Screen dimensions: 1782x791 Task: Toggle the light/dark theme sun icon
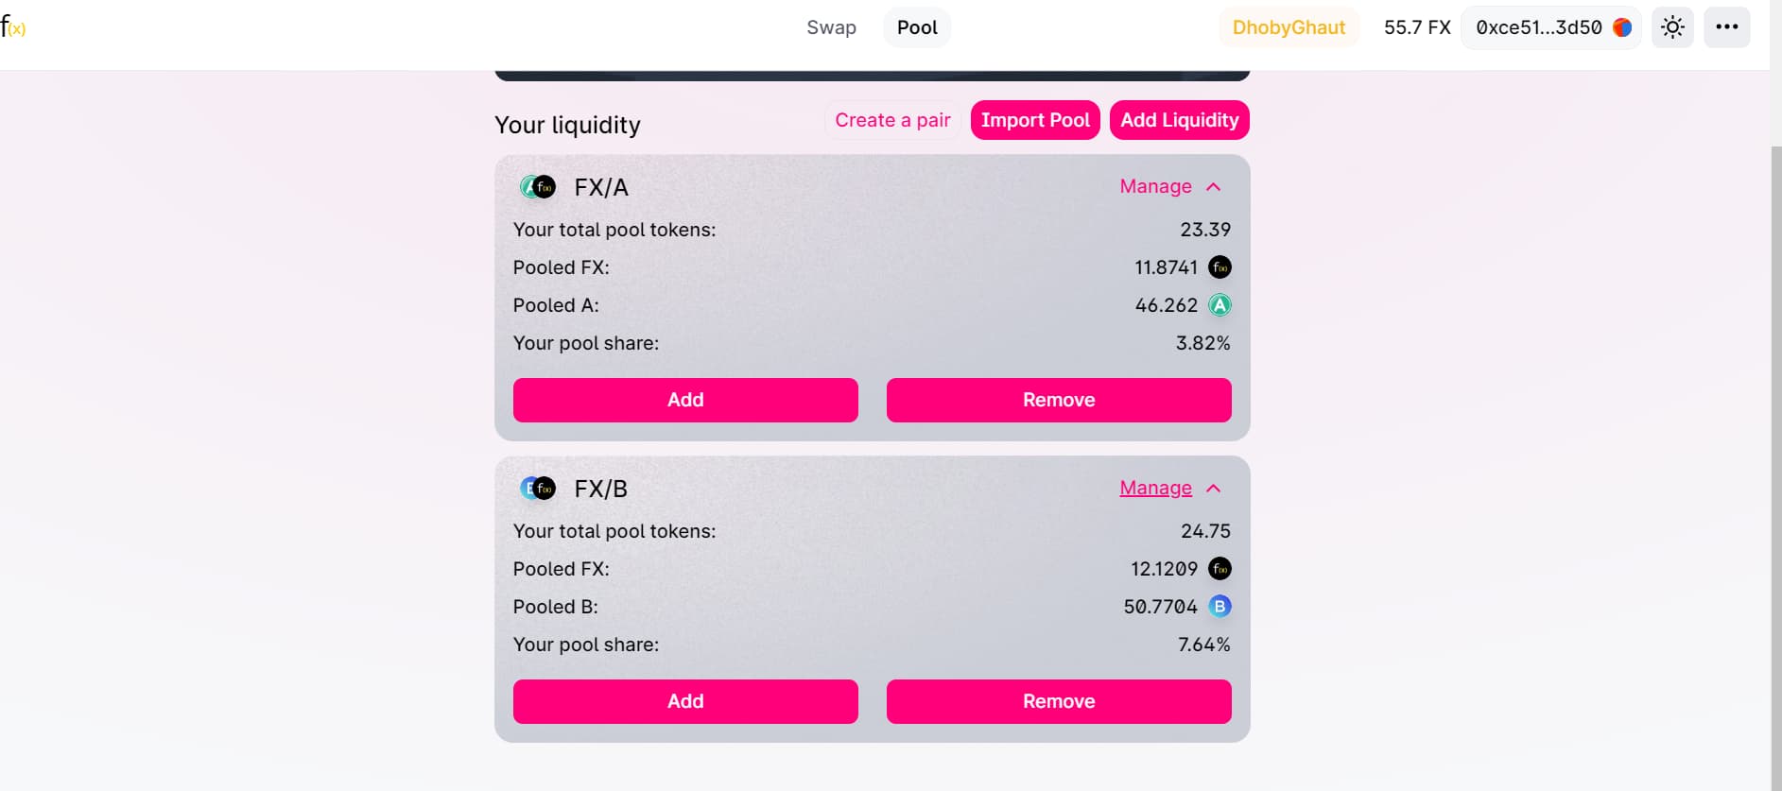tap(1672, 27)
